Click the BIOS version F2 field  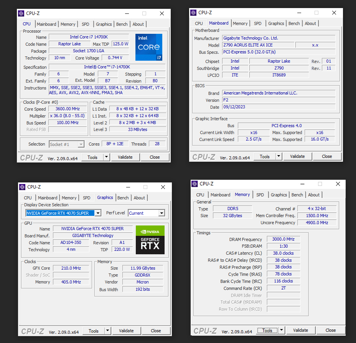tap(279, 100)
